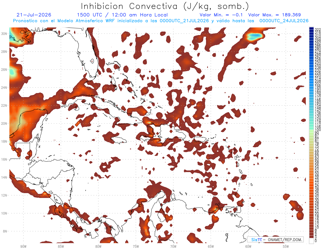Viewport: 324px width, 250px height.
Task: Click the '65W' longitude label
Action: [211, 246]
